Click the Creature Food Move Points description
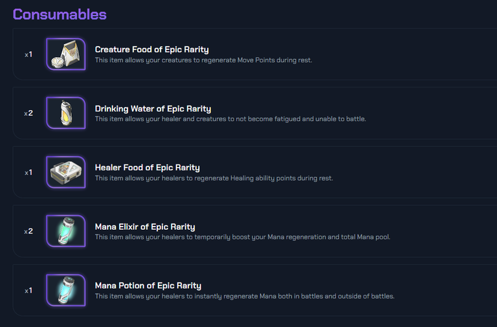 tap(203, 60)
